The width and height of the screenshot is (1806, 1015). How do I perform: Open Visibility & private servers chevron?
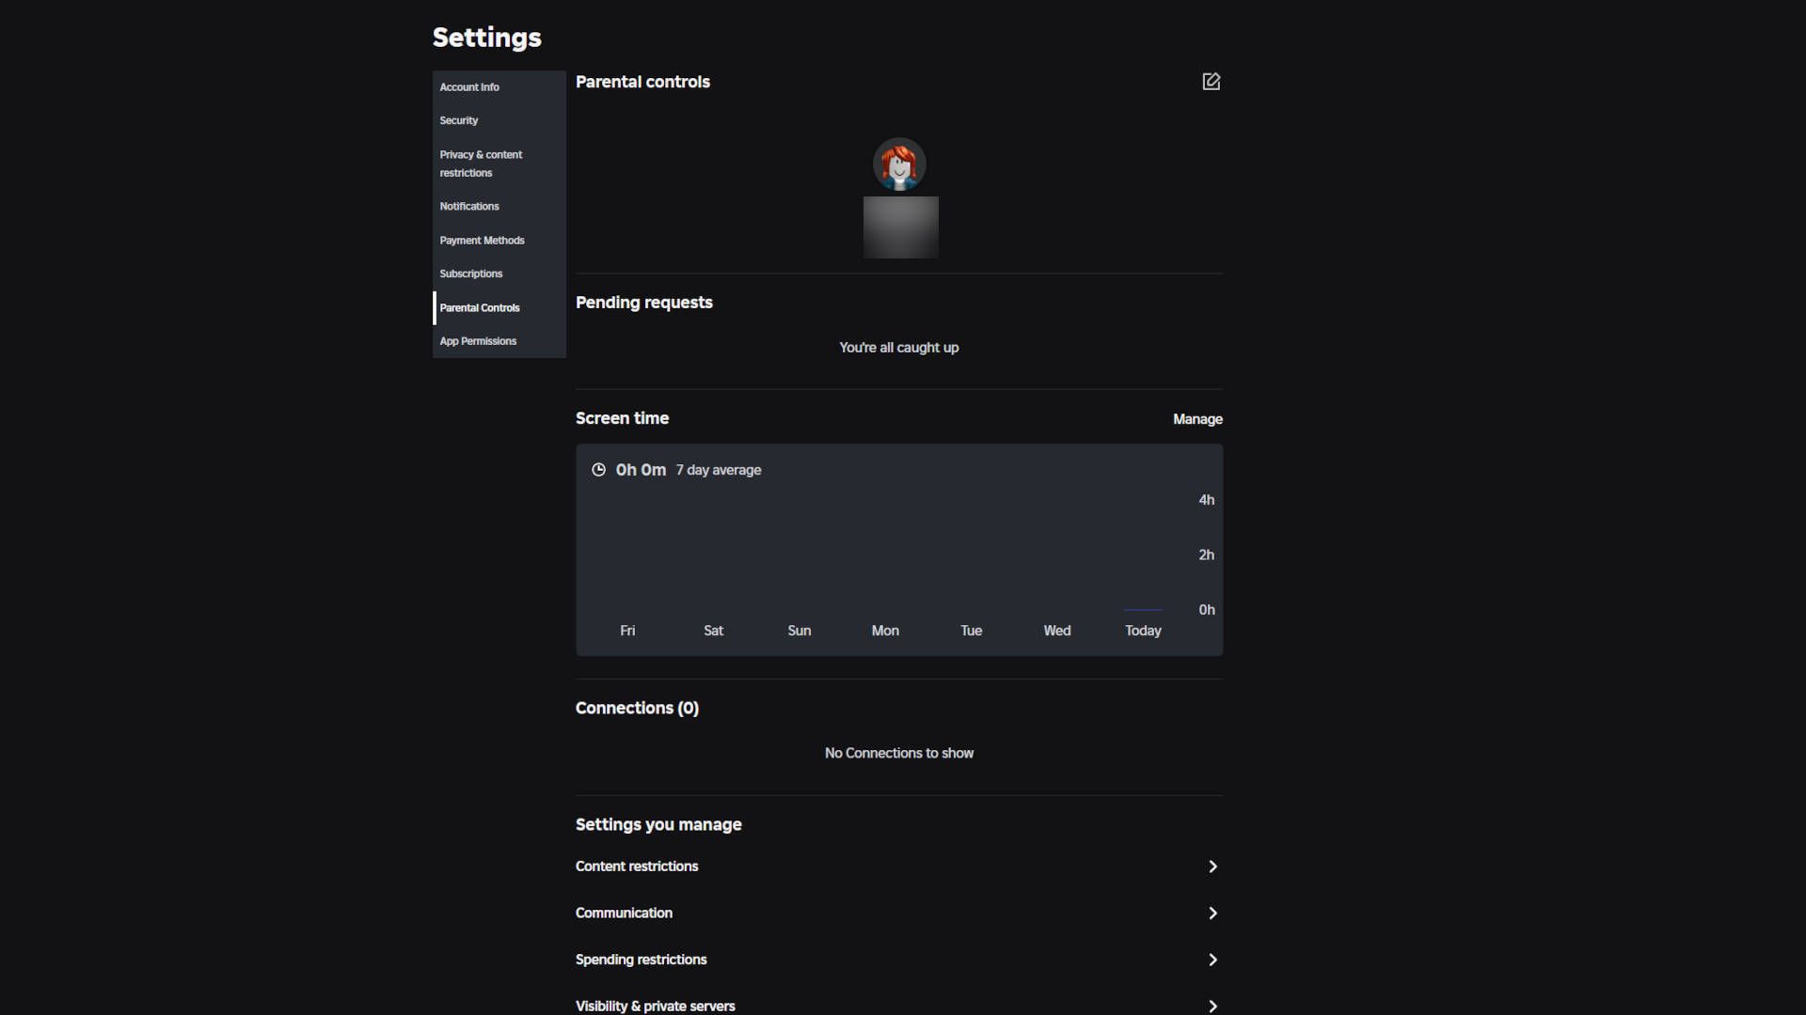tap(1212, 1006)
